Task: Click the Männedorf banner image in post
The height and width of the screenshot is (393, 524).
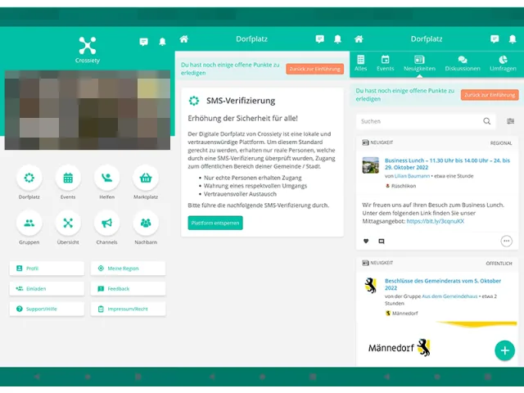Action: click(437, 342)
